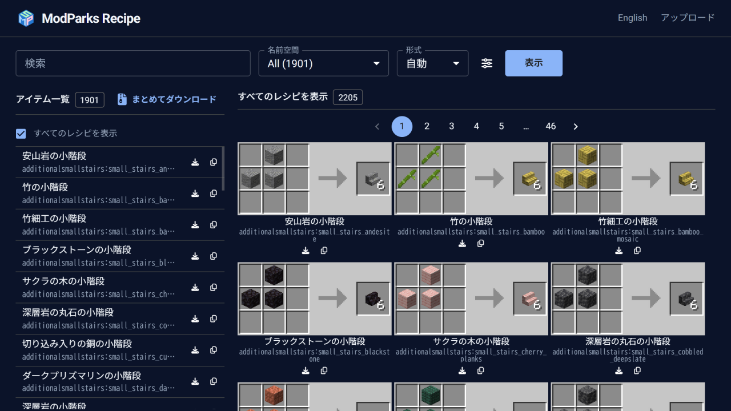Copy 深層岩の丸石の小階段 ID in the item list
This screenshot has height=411, width=731.
tap(214, 319)
